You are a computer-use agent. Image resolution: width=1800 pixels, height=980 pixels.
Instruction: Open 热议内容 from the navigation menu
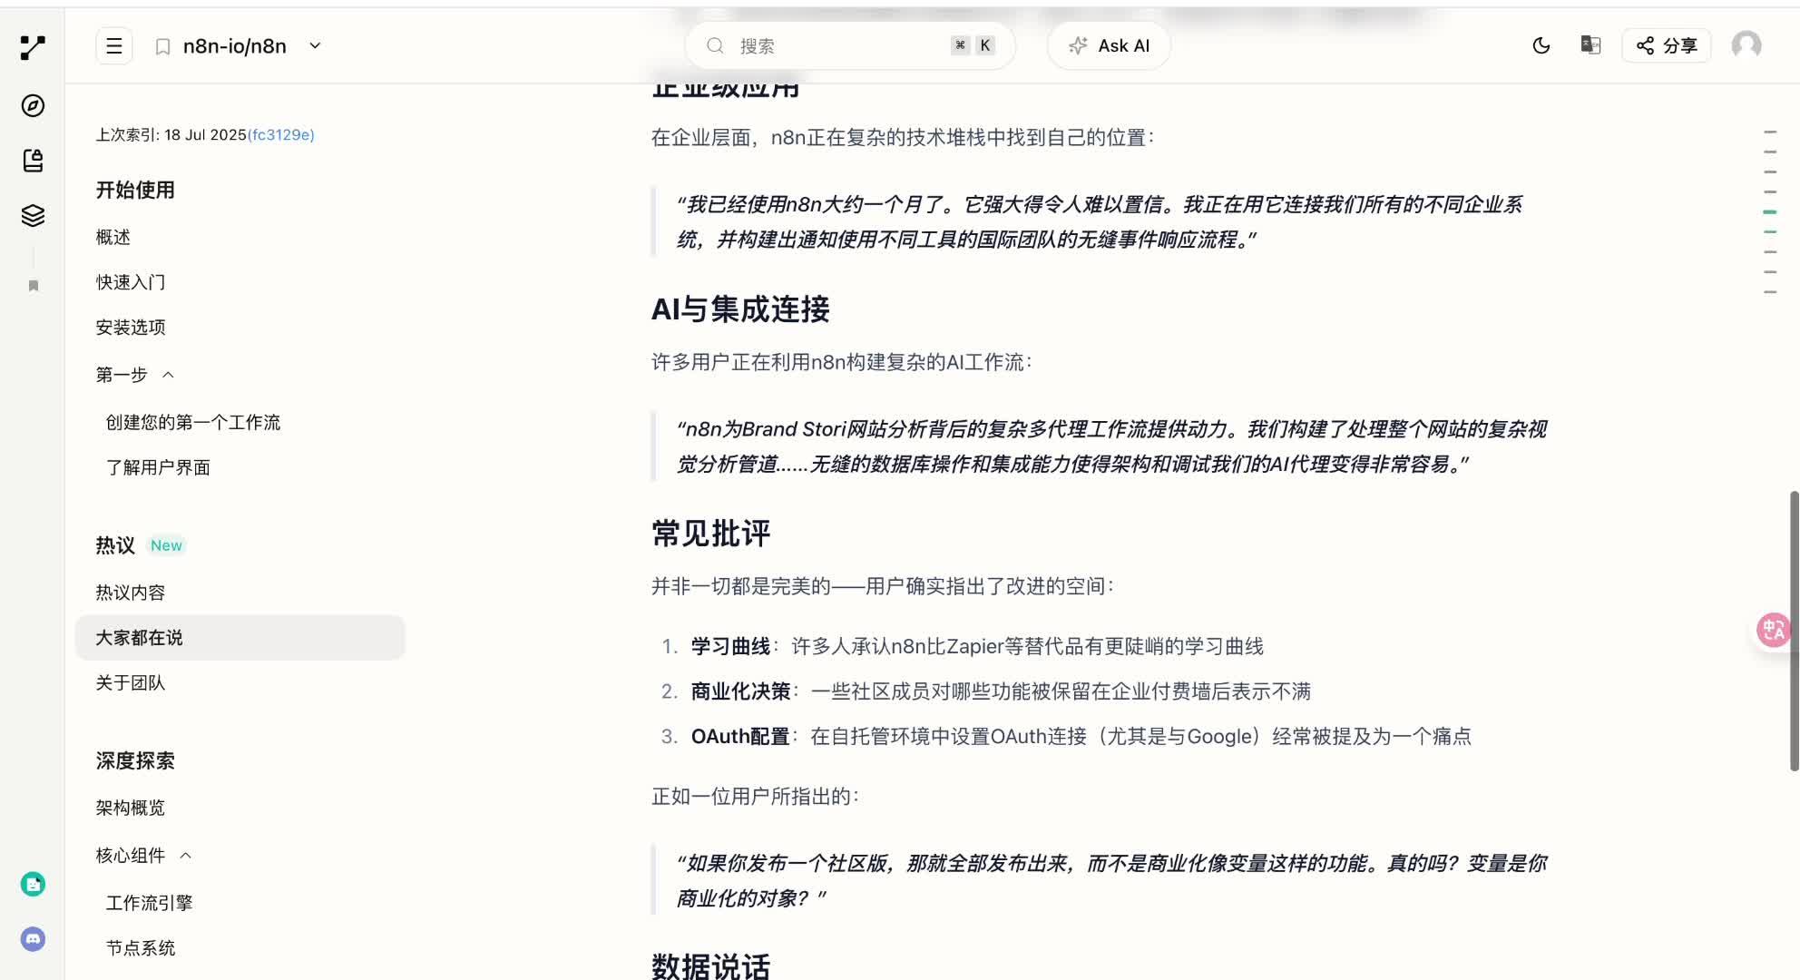pyautogui.click(x=131, y=591)
